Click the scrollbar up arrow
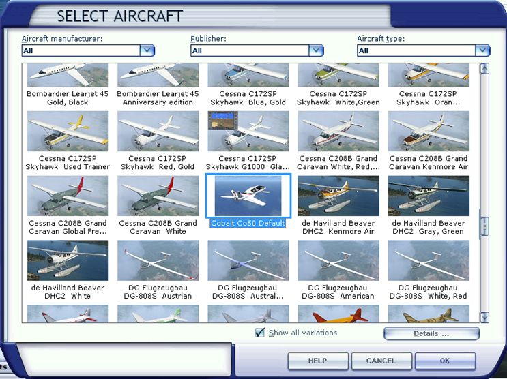507x379 pixels. 484,68
